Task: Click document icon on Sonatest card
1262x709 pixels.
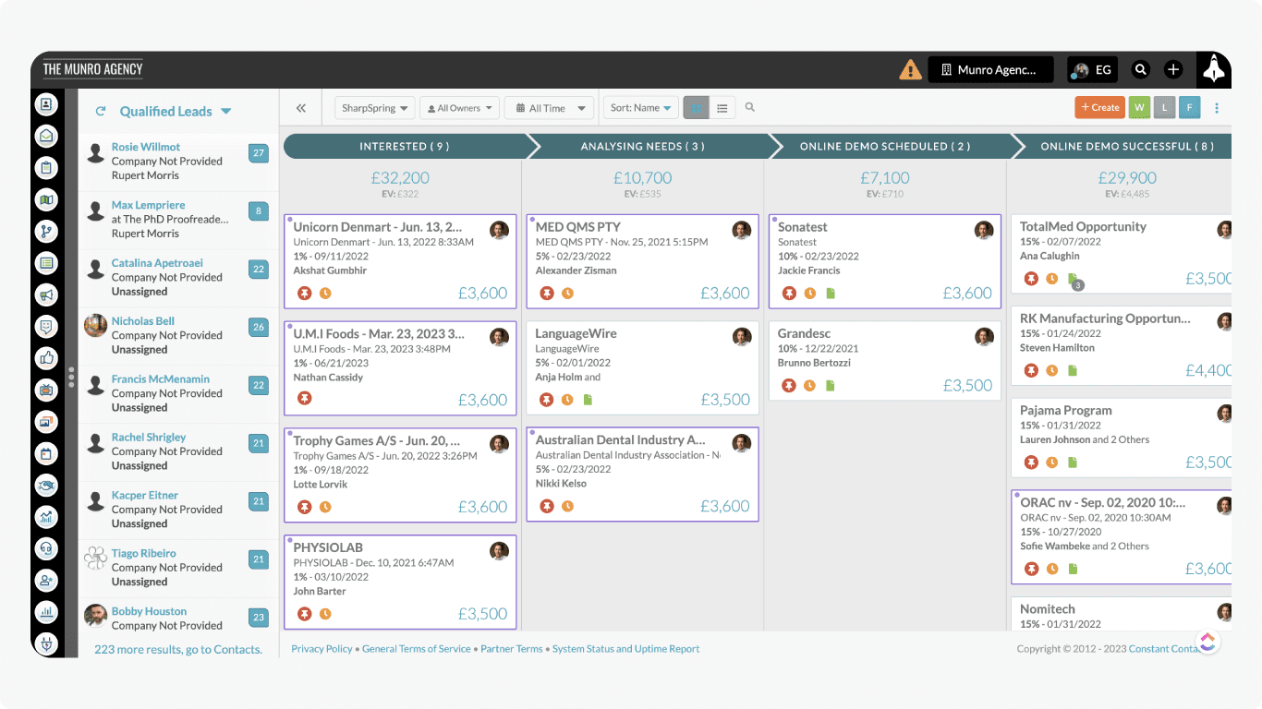Action: coord(831,293)
